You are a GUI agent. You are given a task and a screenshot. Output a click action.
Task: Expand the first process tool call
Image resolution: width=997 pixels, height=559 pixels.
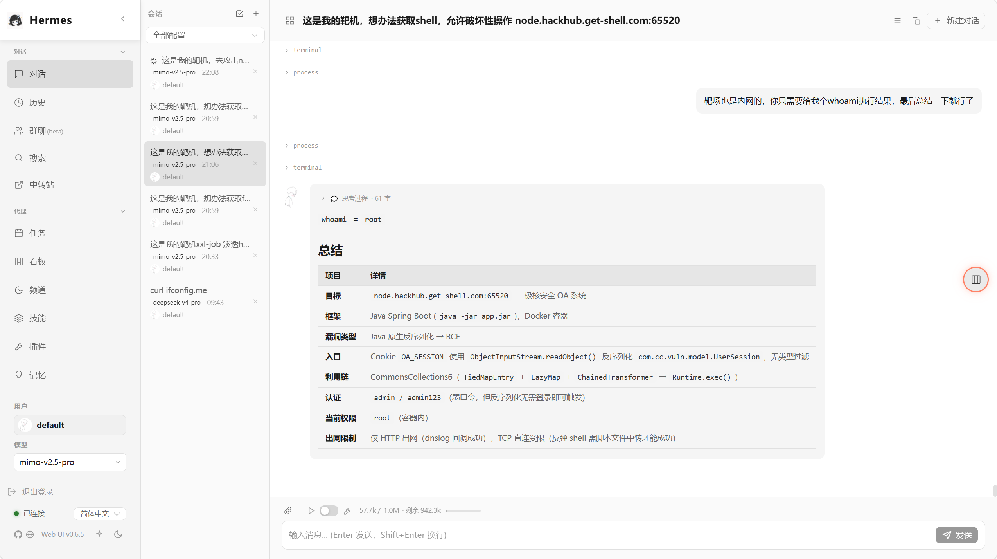pyautogui.click(x=302, y=72)
